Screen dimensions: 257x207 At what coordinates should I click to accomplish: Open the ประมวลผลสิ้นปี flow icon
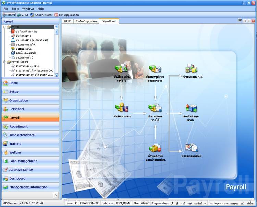[191, 148]
